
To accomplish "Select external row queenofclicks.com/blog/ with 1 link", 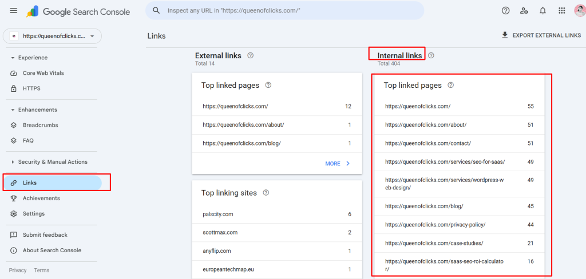I will [277, 143].
